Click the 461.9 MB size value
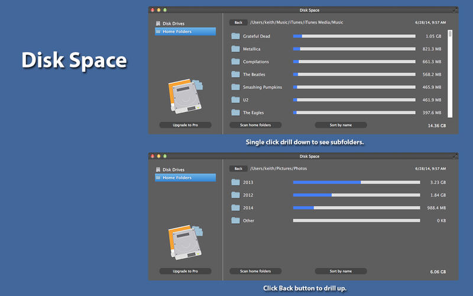Image resolution: width=473 pixels, height=296 pixels. coord(432,99)
